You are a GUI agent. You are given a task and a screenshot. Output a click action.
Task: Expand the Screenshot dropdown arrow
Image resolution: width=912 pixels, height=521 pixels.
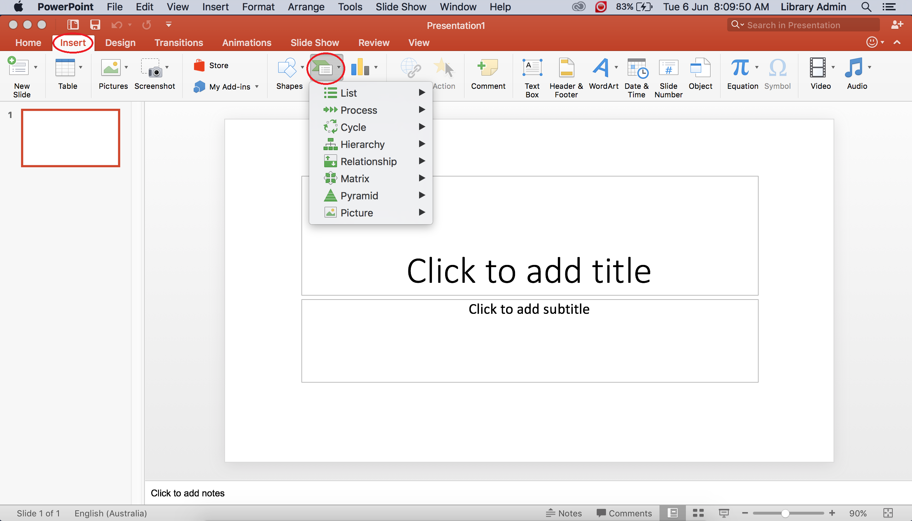coord(167,67)
